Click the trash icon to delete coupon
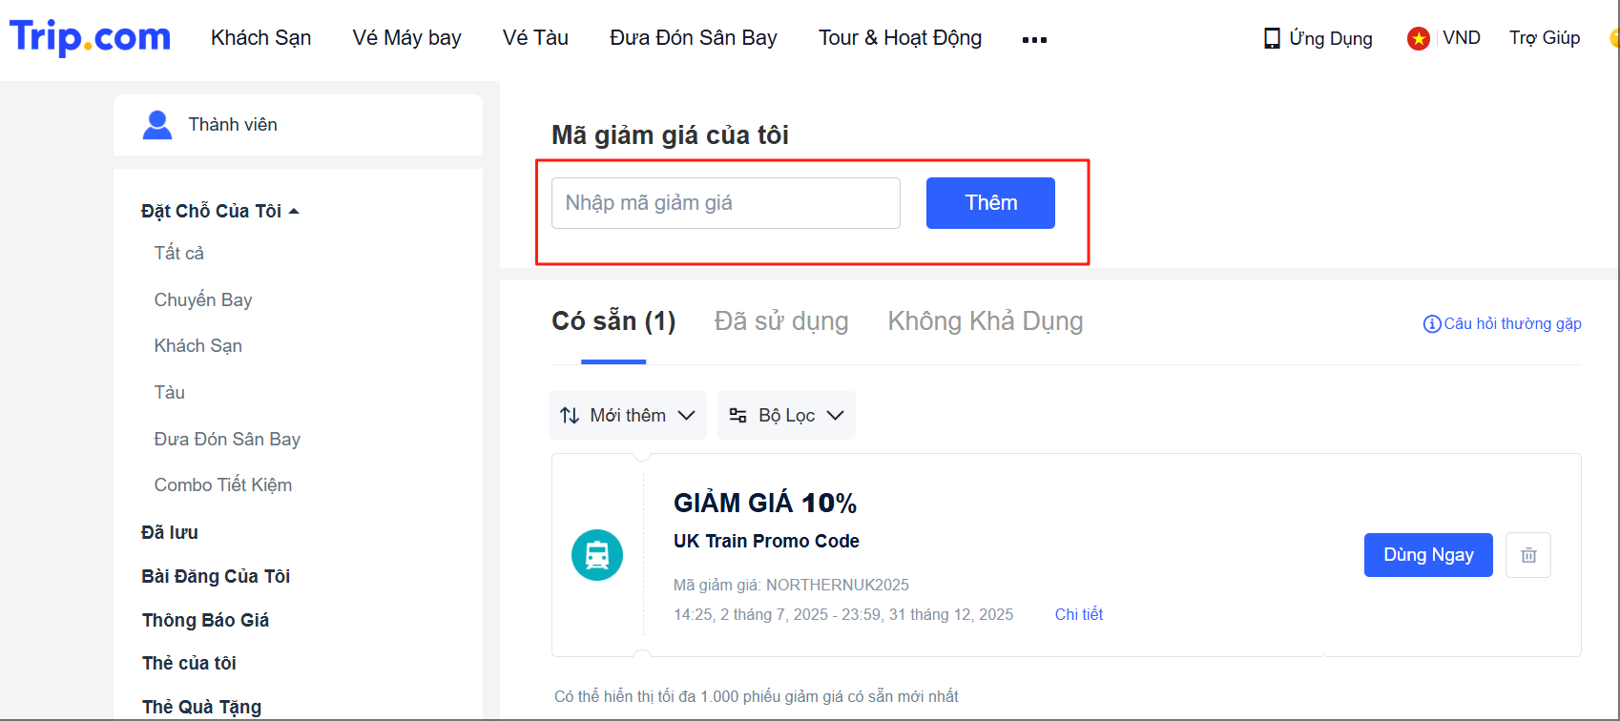This screenshot has height=721, width=1620. (x=1528, y=555)
